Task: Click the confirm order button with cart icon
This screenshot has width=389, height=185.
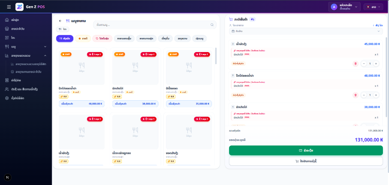Action: pyautogui.click(x=306, y=161)
